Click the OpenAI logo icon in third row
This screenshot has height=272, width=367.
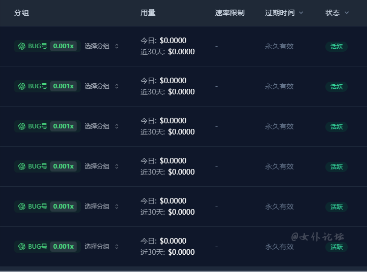(22, 126)
